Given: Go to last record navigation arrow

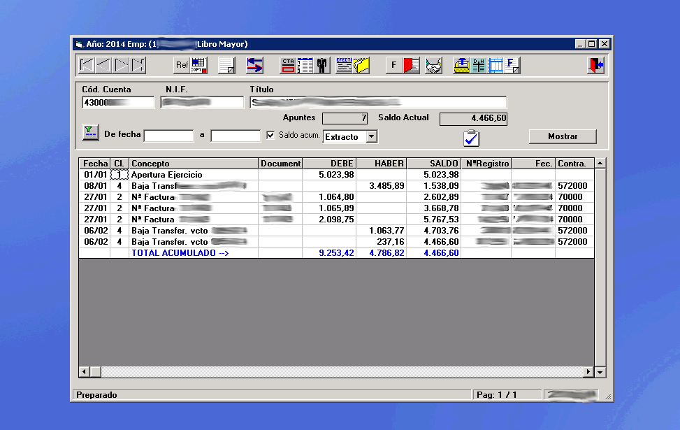Looking at the screenshot, I should [138, 65].
